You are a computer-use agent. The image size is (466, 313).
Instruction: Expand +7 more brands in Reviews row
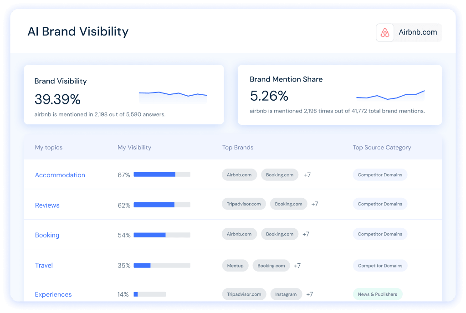[315, 204]
